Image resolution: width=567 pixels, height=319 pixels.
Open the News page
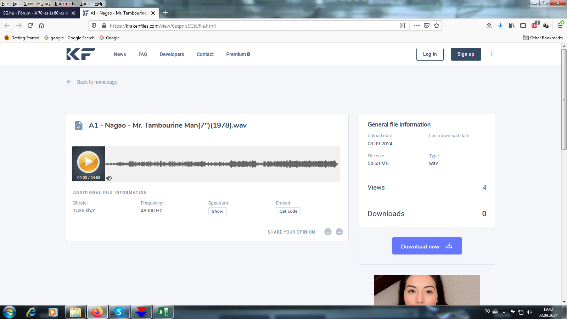pos(120,54)
